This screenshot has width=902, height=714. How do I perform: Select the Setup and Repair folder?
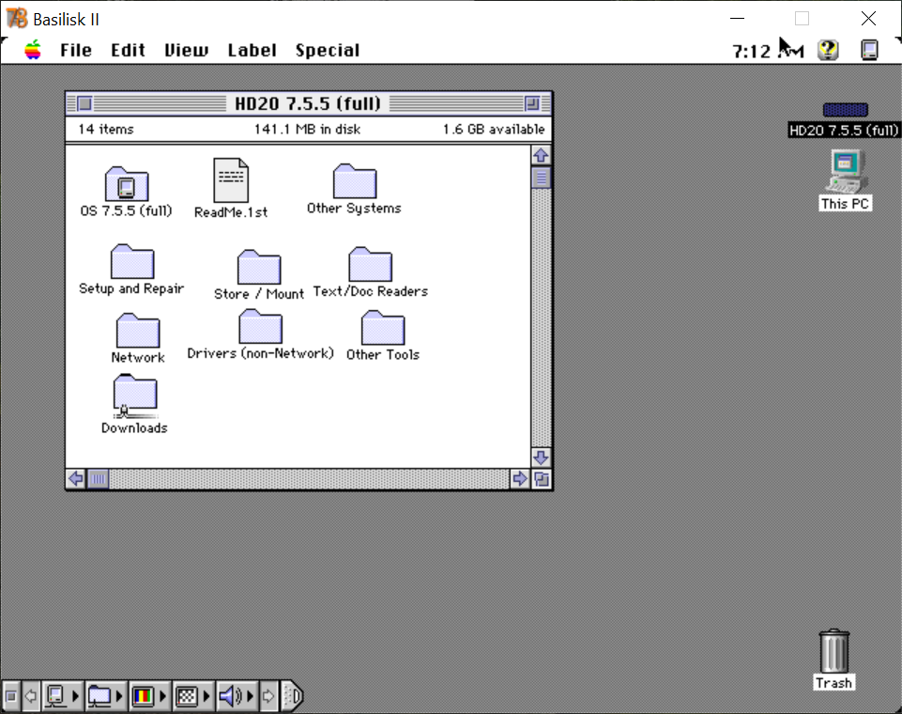(x=132, y=261)
